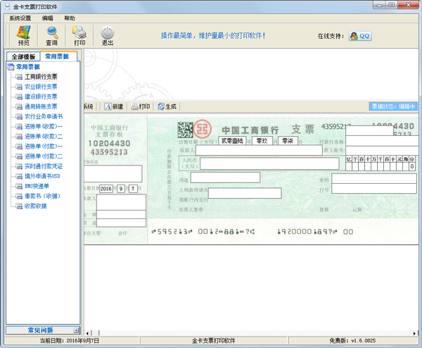422x348 pixels.
Task: Click the 收款人 input field on cheque
Action: pyautogui.click(x=259, y=150)
